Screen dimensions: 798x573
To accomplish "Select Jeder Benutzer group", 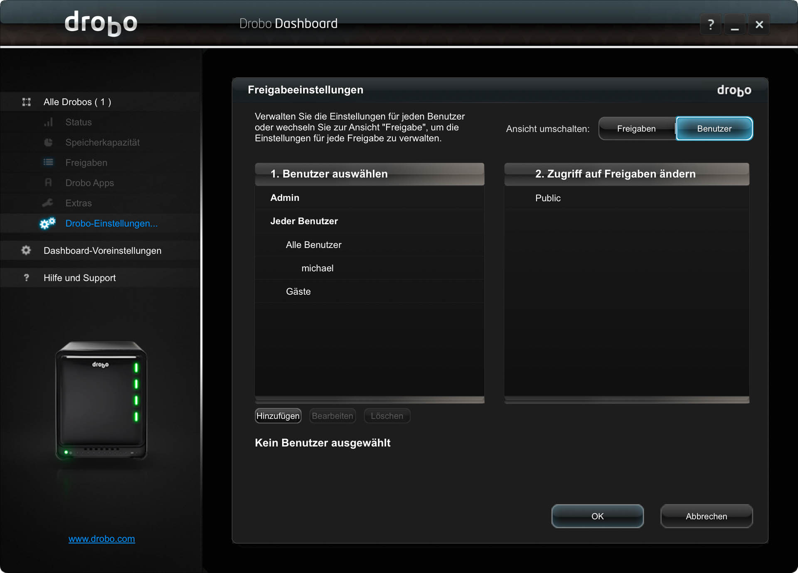I will [x=369, y=221].
